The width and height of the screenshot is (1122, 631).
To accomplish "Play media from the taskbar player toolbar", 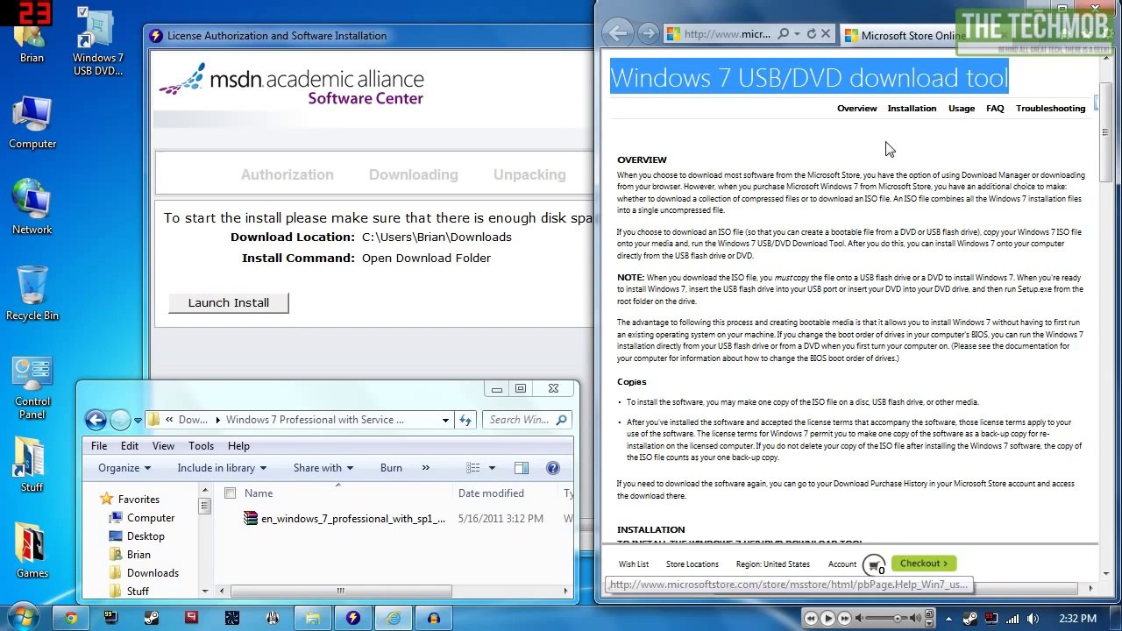I will coord(827,618).
